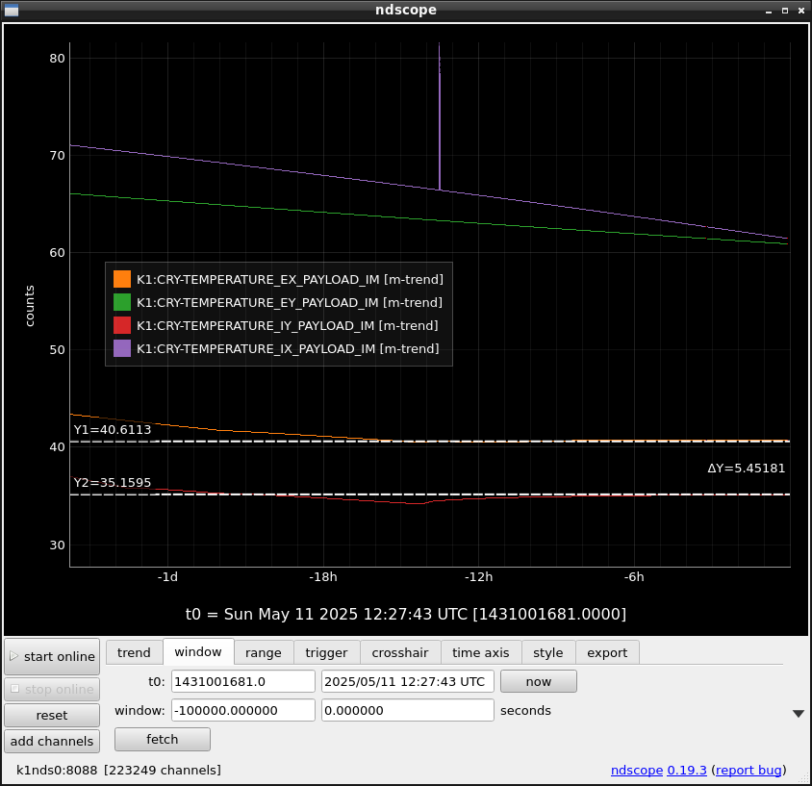Collapse the control panel with down arrow
Viewport: 812px width, 786px height.
pyautogui.click(x=799, y=714)
